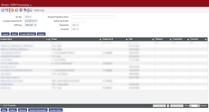Toggle sort arrow on Recipient Name column

[x=47, y=39]
